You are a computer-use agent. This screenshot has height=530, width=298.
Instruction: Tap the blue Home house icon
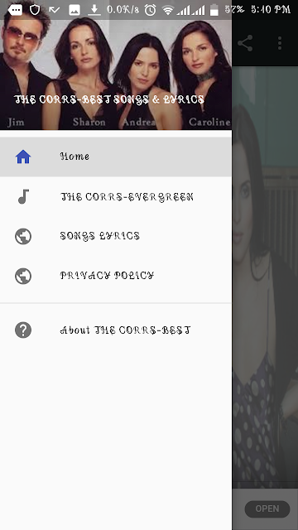tap(23, 157)
